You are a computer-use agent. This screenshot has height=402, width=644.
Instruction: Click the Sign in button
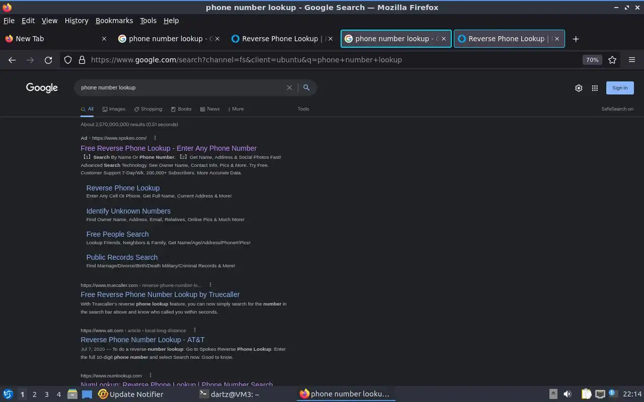tap(620, 88)
